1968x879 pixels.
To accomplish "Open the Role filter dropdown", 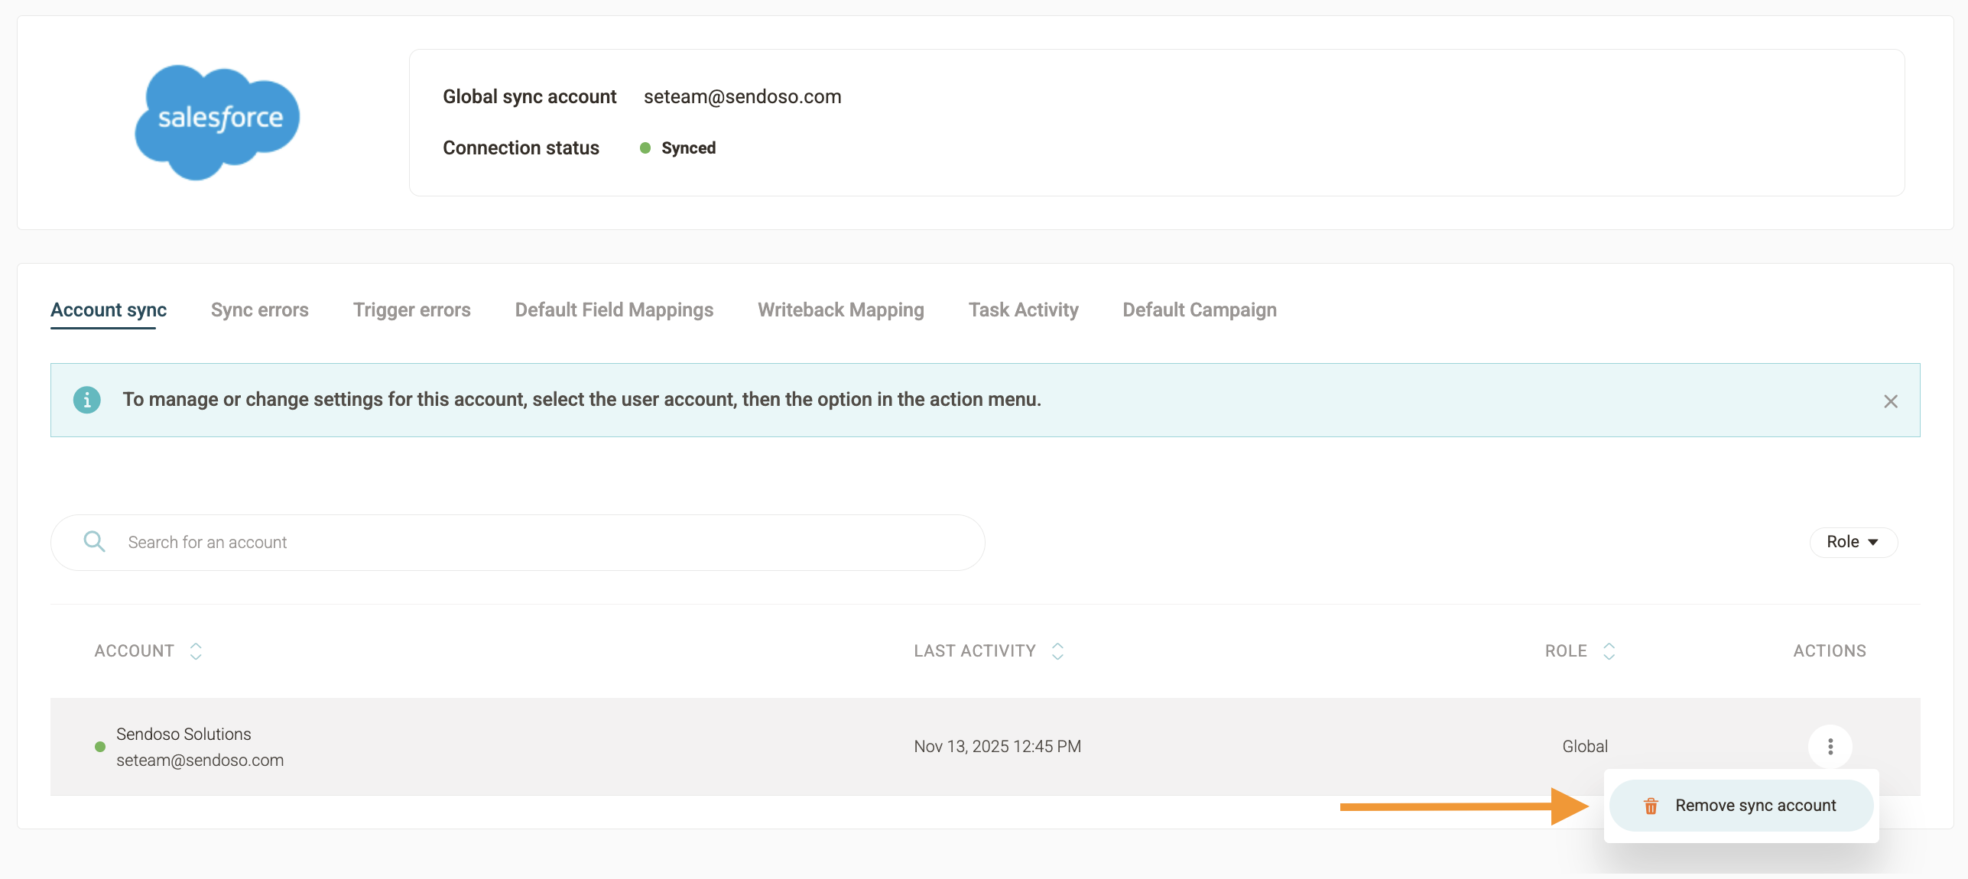I will click(x=1853, y=542).
